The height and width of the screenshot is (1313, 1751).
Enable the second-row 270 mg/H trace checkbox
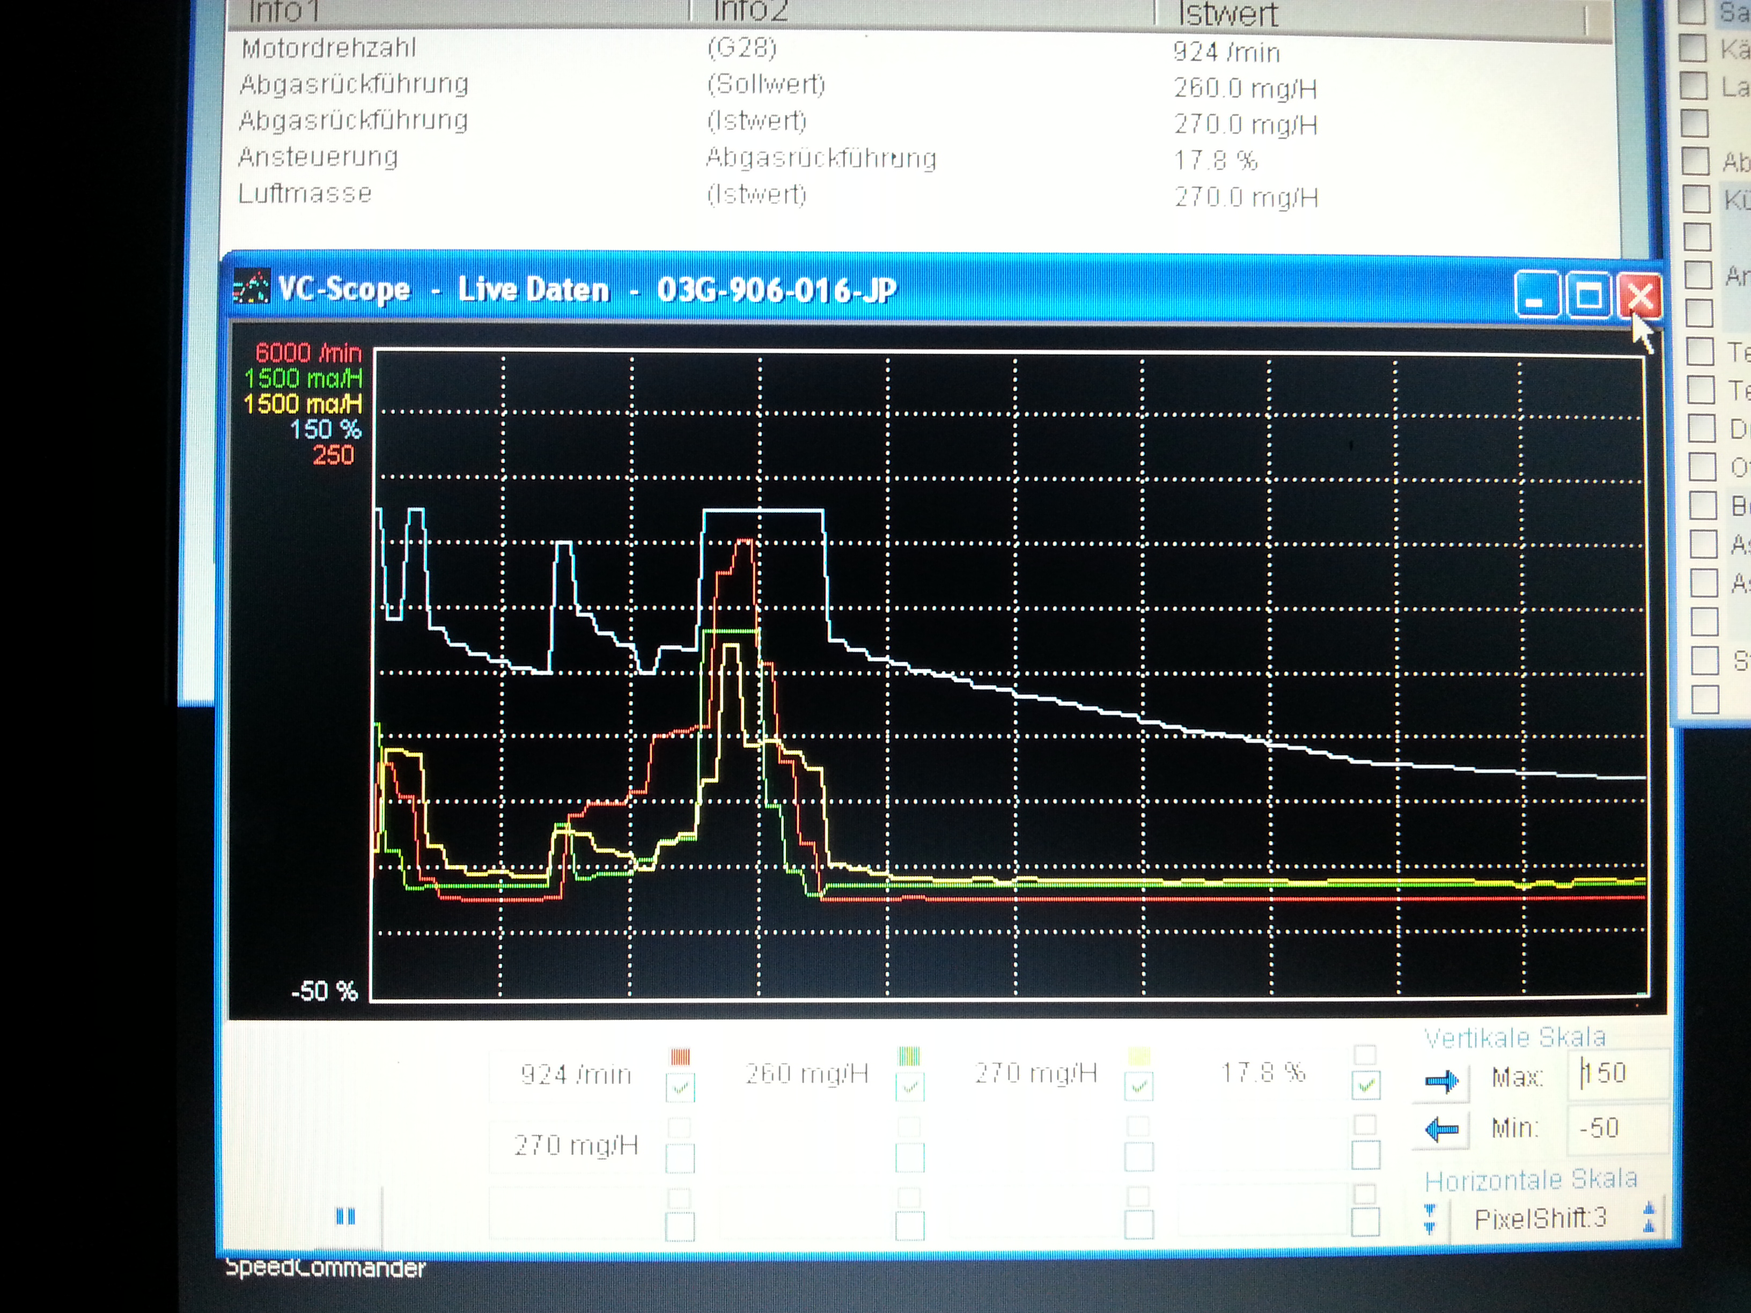[x=680, y=1158]
